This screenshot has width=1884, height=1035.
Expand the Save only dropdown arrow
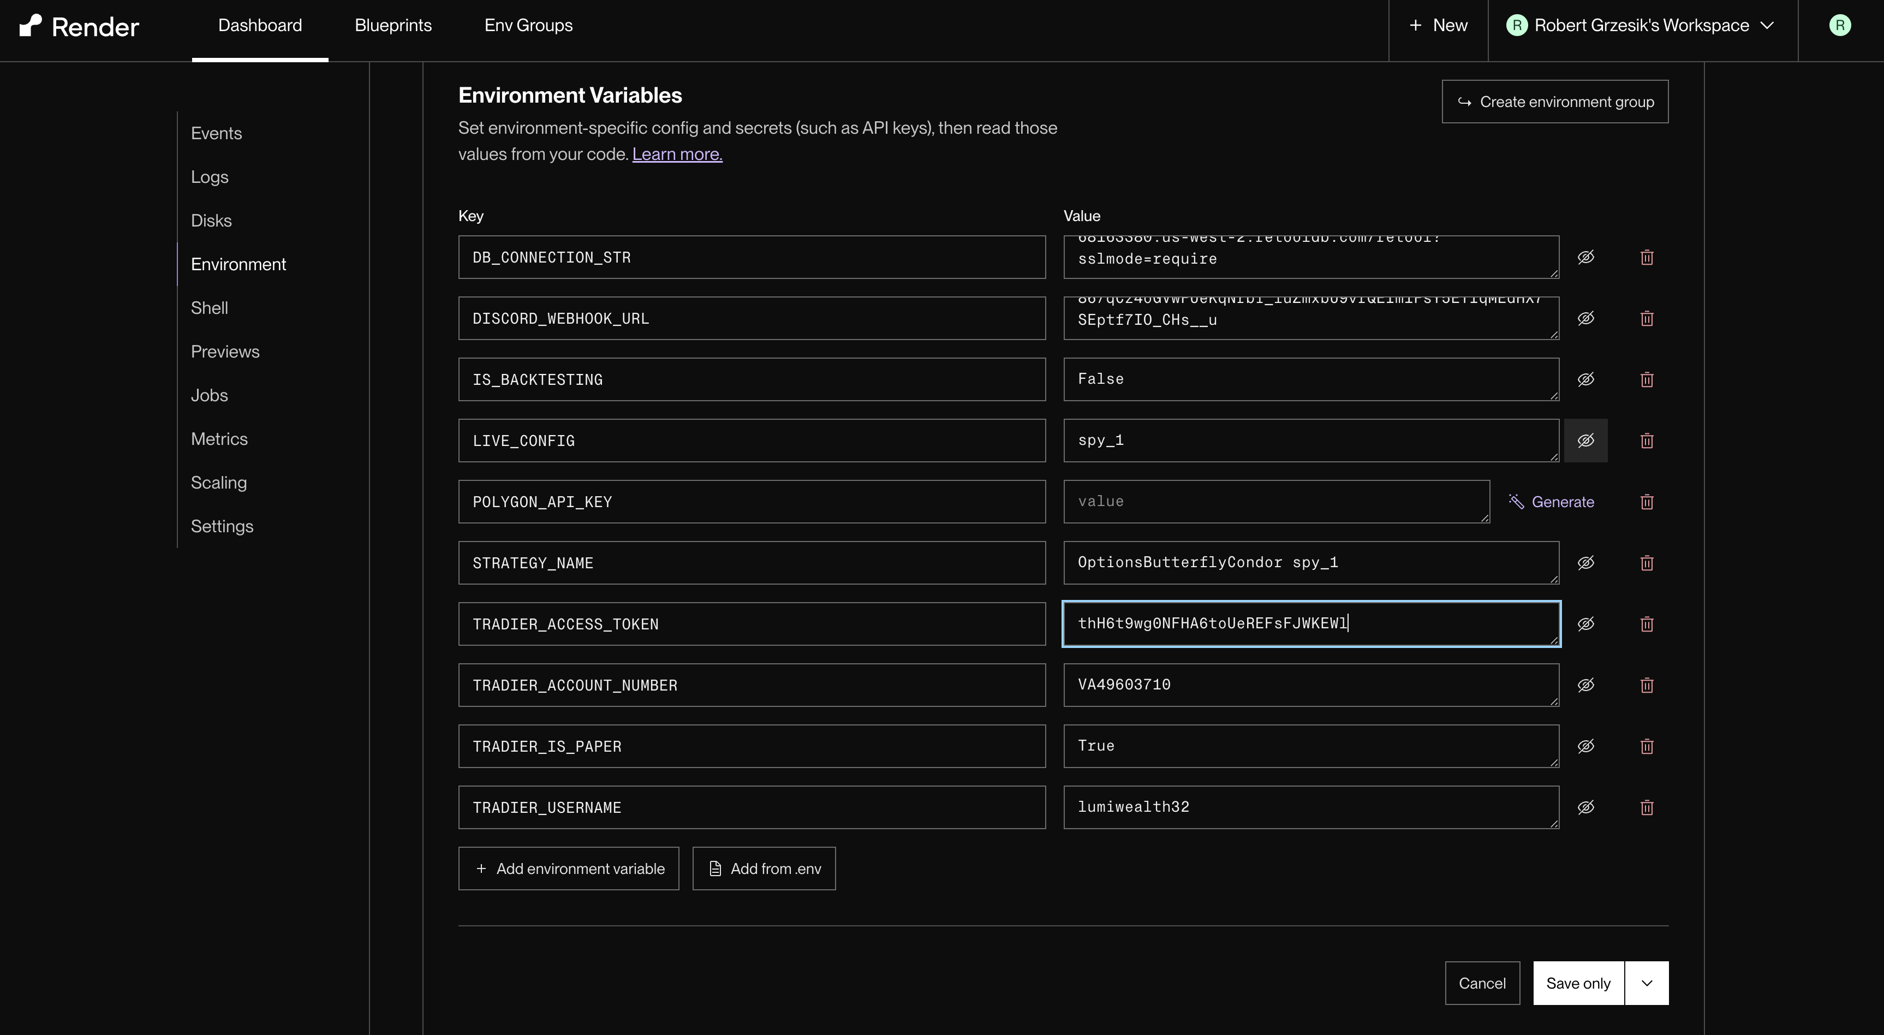pos(1646,983)
